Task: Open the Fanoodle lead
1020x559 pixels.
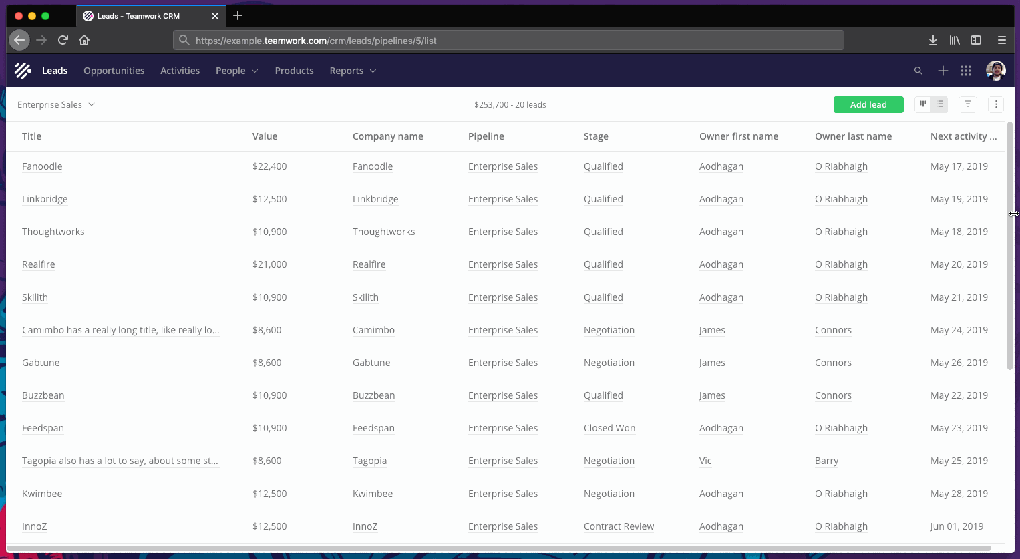Action: point(41,166)
